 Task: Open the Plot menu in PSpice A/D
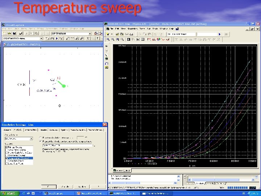click(x=149, y=29)
